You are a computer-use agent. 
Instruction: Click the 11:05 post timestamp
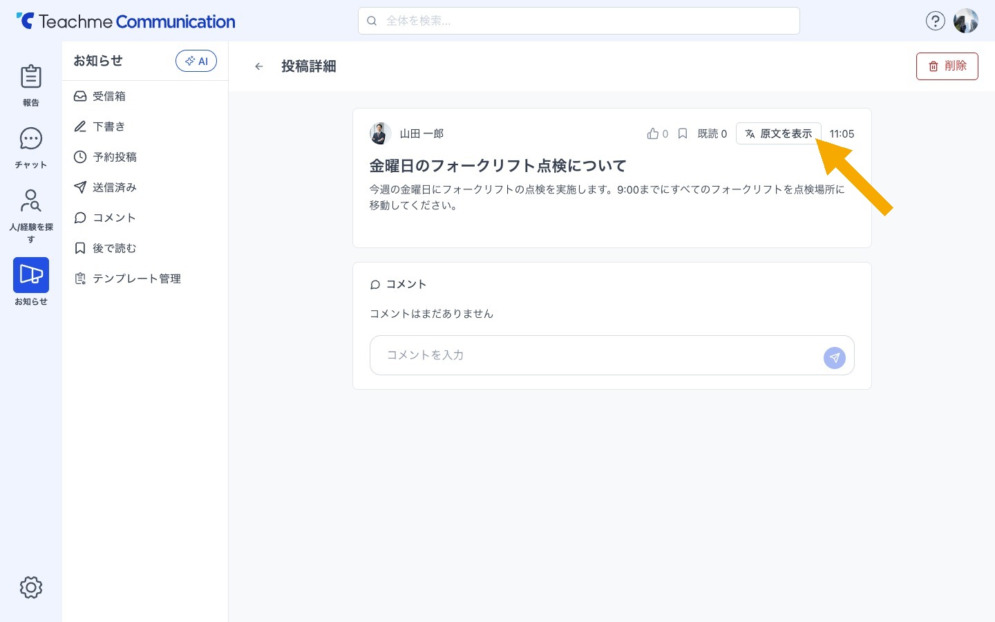[x=842, y=133]
